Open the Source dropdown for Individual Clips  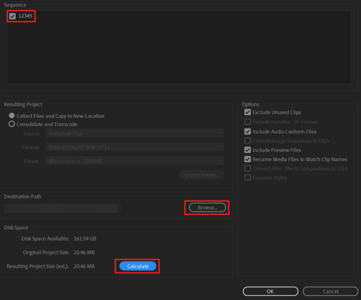point(134,134)
